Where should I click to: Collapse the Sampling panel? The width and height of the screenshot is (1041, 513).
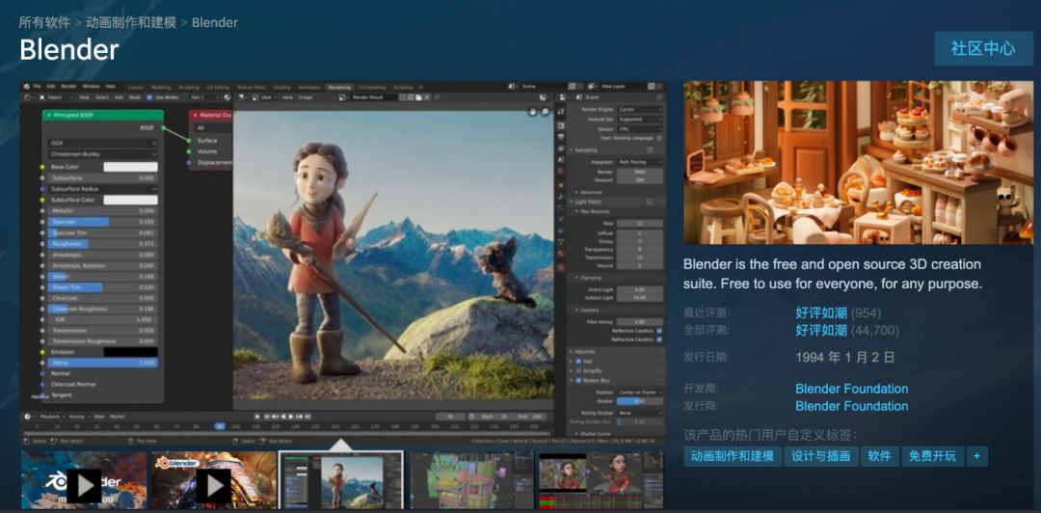[x=571, y=150]
